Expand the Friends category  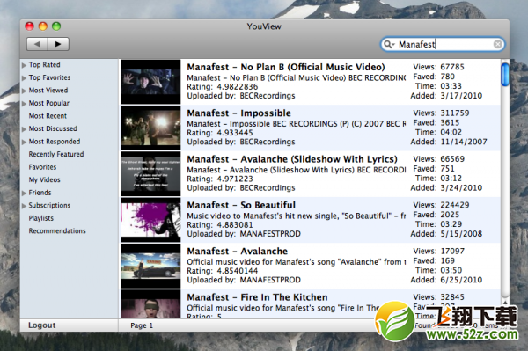24,193
